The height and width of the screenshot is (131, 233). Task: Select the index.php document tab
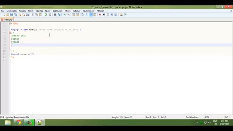click(7, 20)
